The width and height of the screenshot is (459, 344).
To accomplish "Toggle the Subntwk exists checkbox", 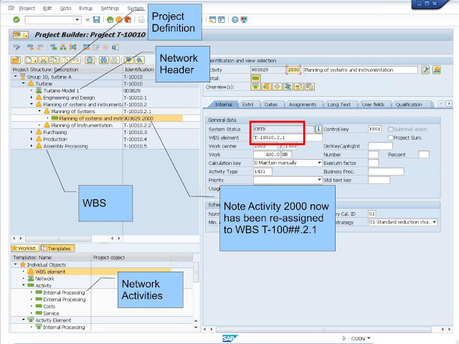I will click(390, 129).
